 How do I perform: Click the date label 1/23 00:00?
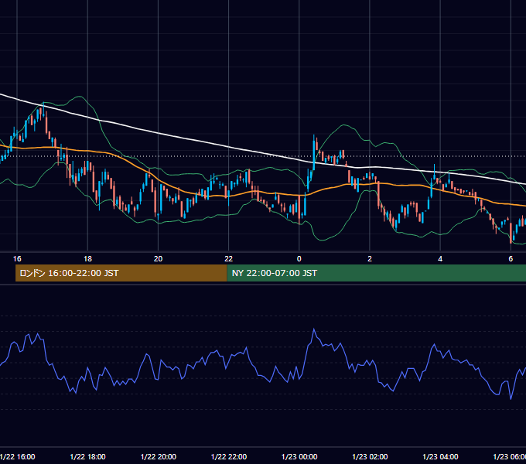(299, 456)
